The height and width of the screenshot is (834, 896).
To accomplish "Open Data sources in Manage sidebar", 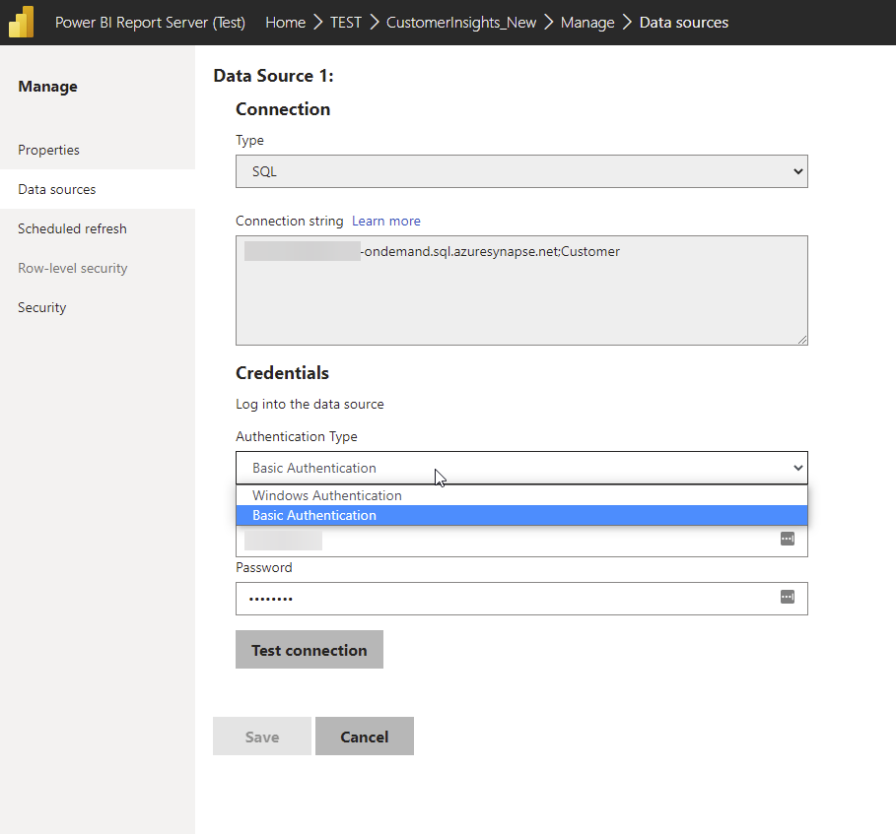I will (98, 189).
